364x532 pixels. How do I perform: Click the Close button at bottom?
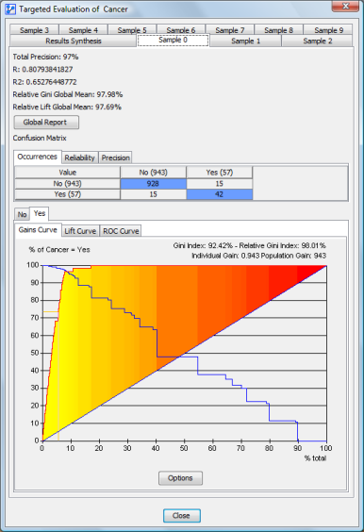181,516
